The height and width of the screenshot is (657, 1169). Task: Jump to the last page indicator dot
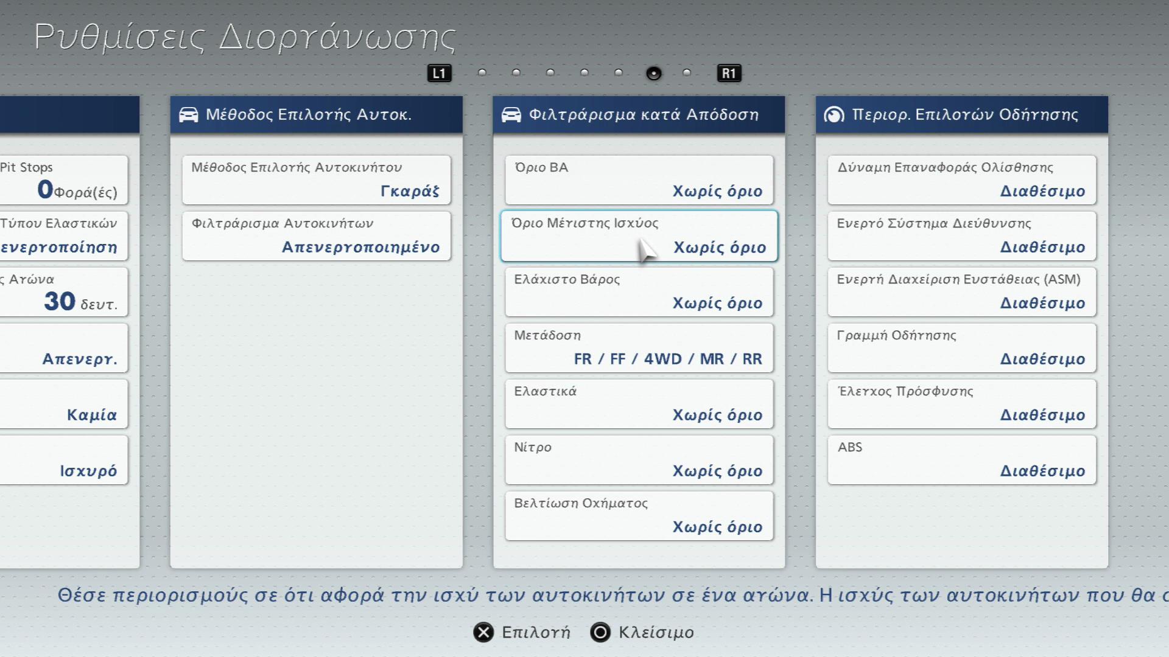[x=687, y=73]
